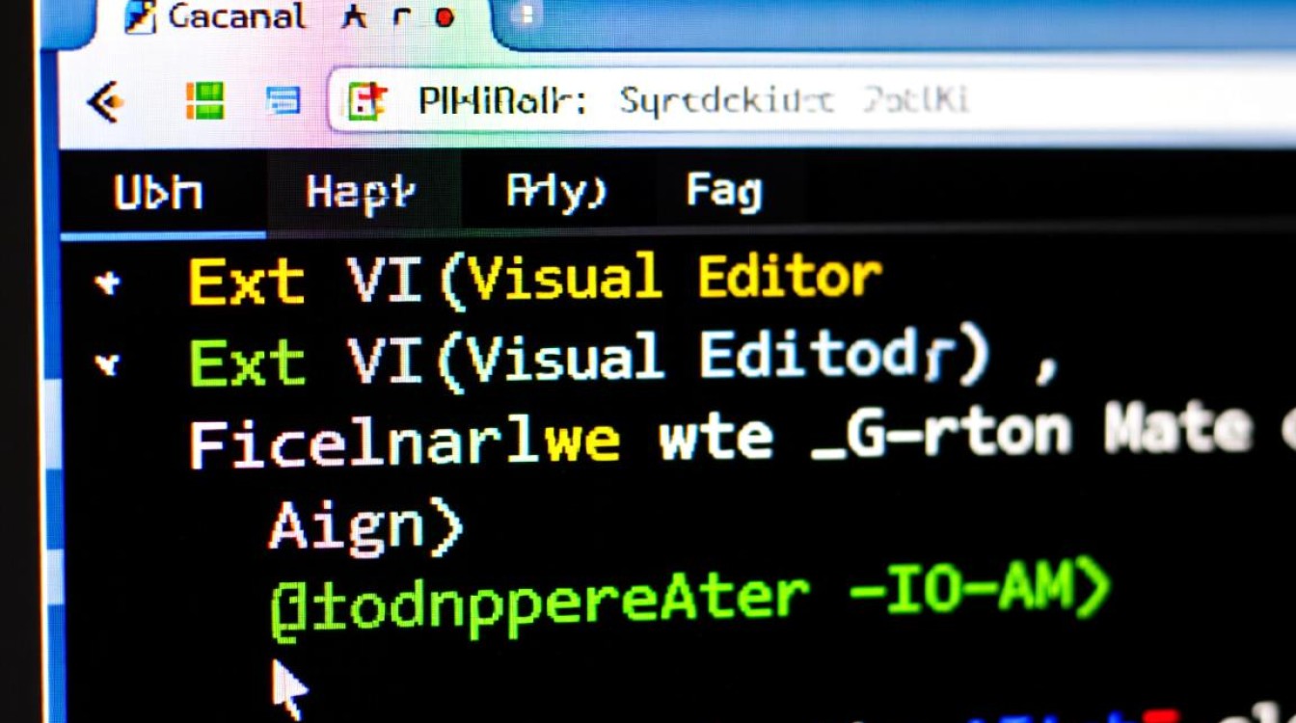
Task: Expand the yellow Ext VI(Visual Editor row
Action: tap(107, 283)
